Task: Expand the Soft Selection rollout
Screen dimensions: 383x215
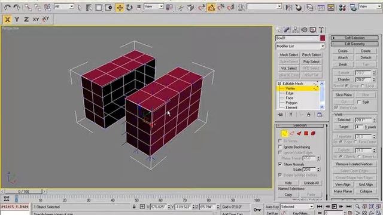Action: pos(354,38)
